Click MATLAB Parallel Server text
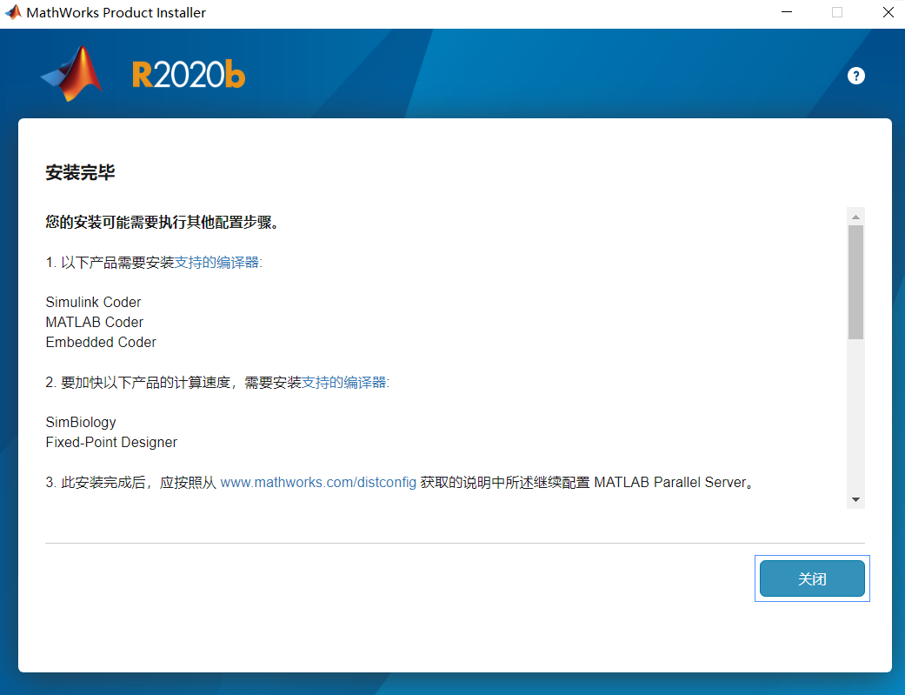This screenshot has width=905, height=695. pos(670,483)
